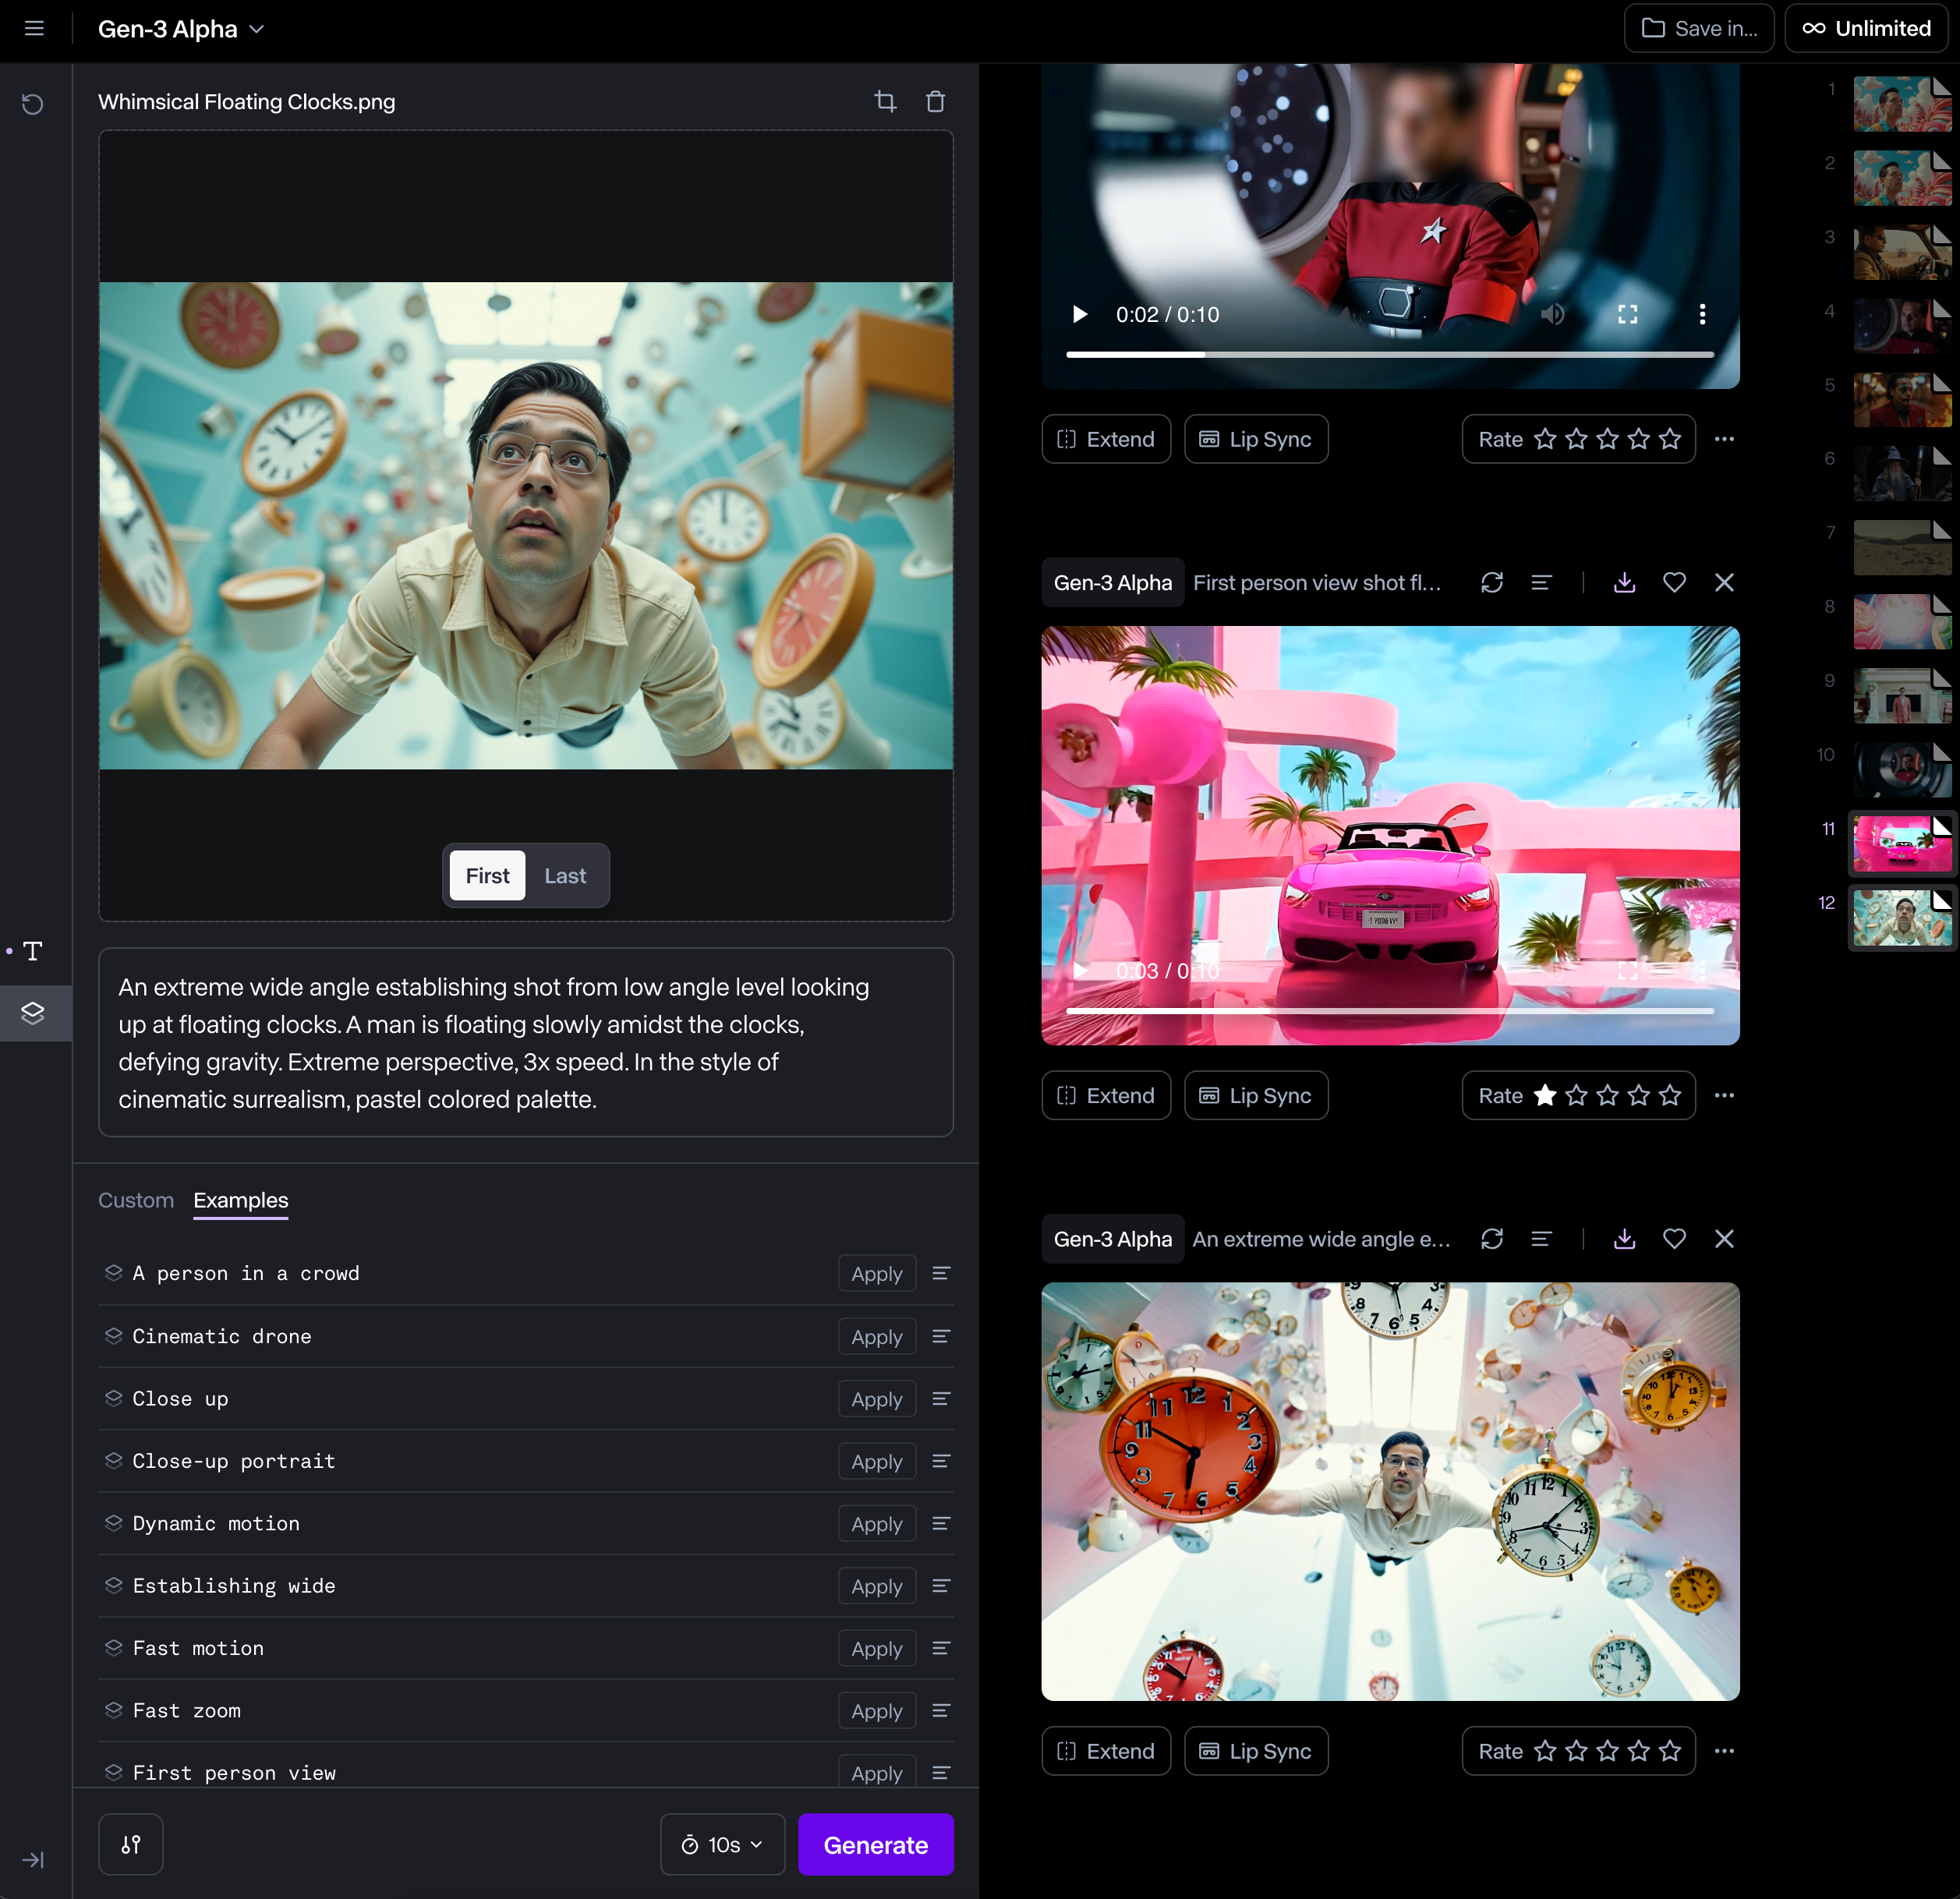
Task: Switch to the Custom tab
Action: (136, 1200)
